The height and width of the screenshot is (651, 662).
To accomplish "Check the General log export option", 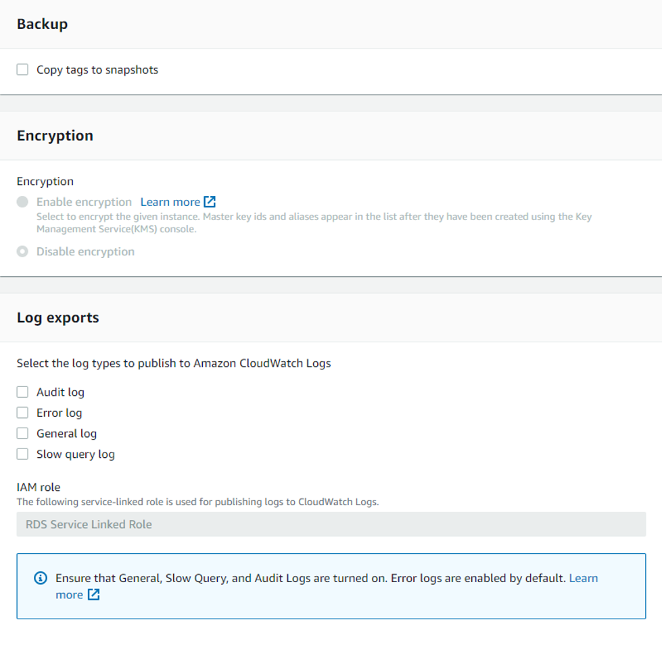I will click(22, 434).
